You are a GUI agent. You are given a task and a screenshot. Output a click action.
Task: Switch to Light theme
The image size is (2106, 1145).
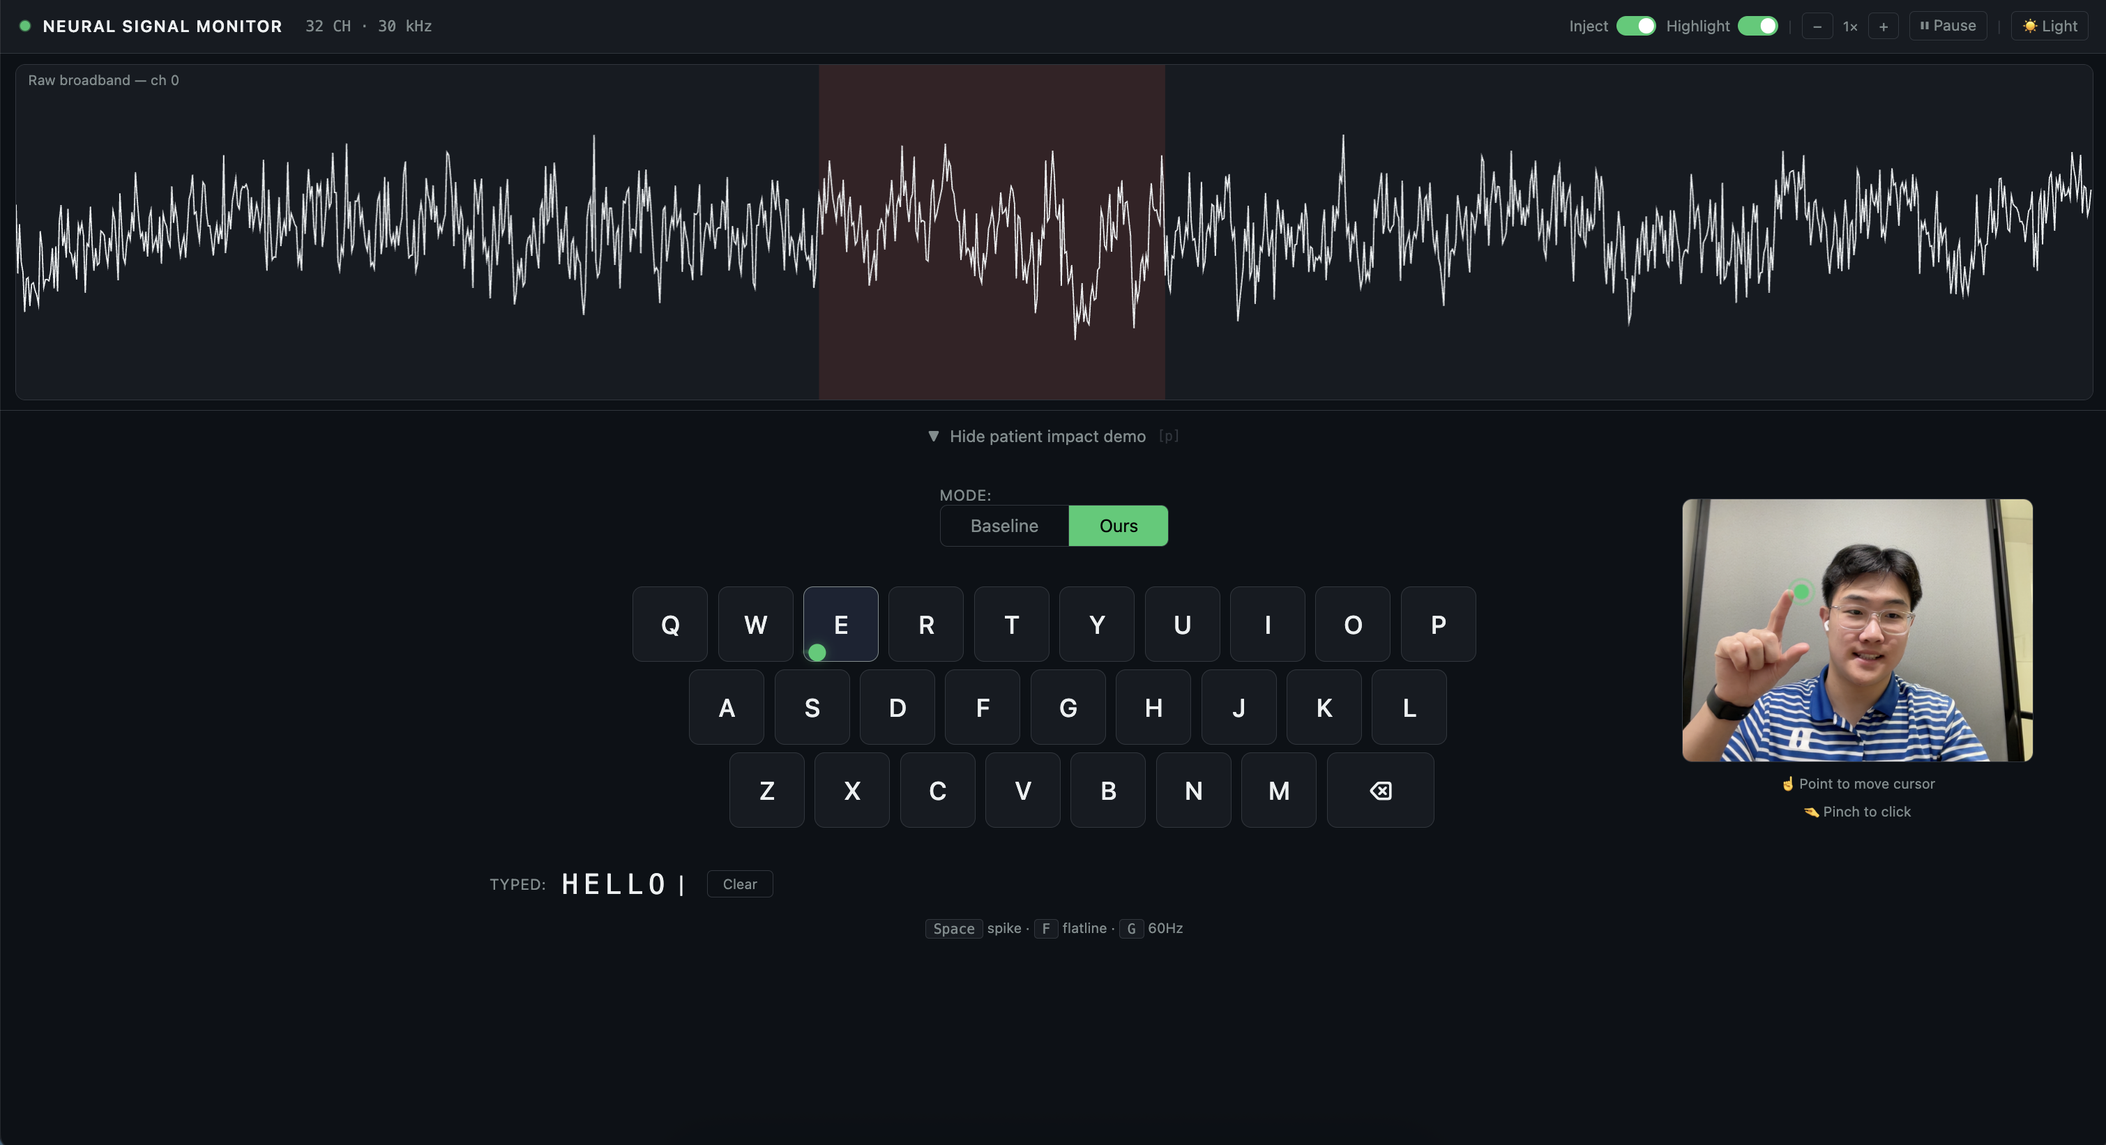click(2049, 26)
